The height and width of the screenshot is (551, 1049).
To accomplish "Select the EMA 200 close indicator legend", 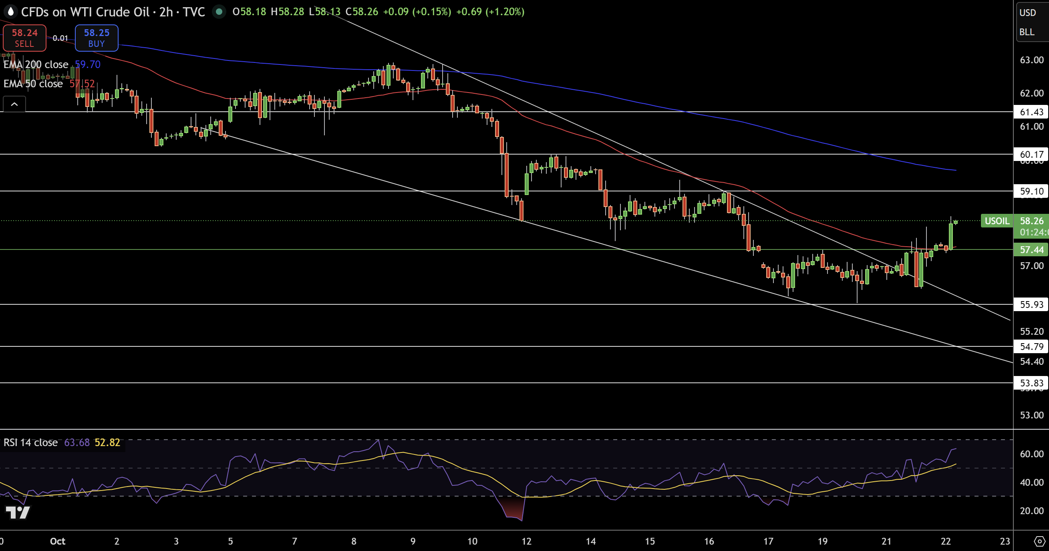I will pyautogui.click(x=36, y=64).
